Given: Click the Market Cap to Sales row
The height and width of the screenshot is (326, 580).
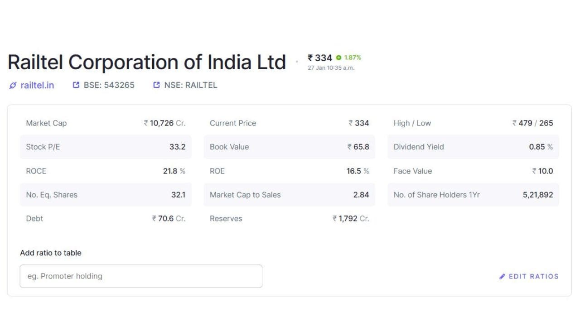Looking at the screenshot, I should [x=289, y=195].
